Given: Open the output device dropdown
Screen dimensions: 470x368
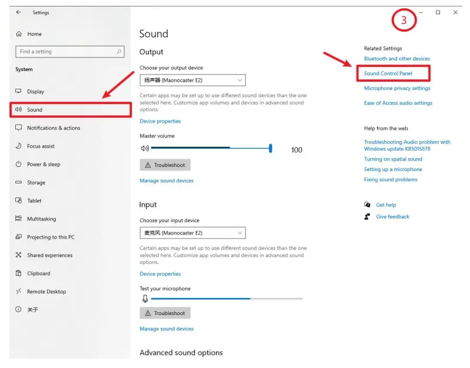Looking at the screenshot, I should (192, 80).
